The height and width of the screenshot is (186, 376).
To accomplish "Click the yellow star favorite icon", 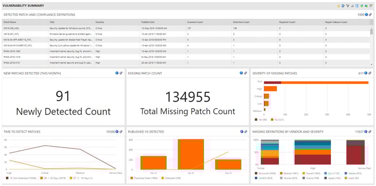I will tap(338, 6).
